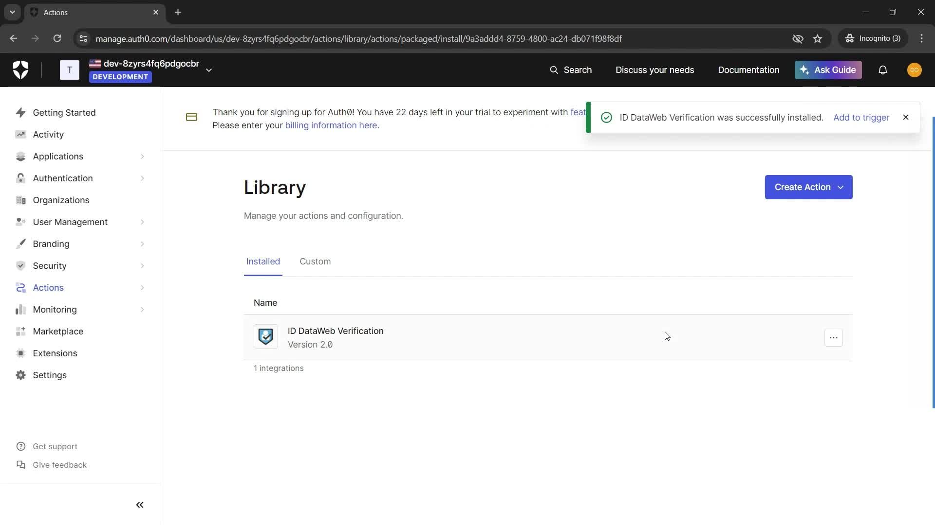Click the User Management people icon
This screenshot has width=935, height=525.
point(20,222)
